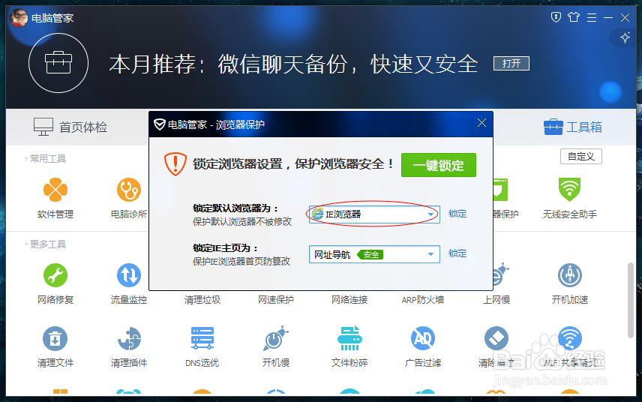Image resolution: width=642 pixels, height=402 pixels.
Task: Click the ARP防火墙 label
Action: (423, 300)
